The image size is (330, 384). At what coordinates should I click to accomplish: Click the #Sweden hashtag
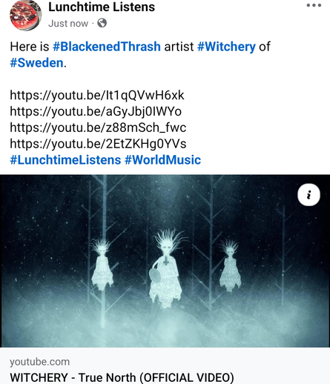(36, 63)
